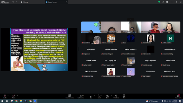The height and width of the screenshot is (103, 183).
Task: Click green encryption shield icon
Action: coord(159,2)
